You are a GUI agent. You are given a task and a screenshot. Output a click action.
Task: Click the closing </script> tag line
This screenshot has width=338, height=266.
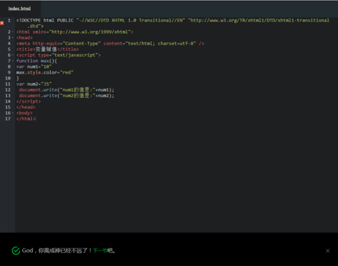(x=28, y=101)
